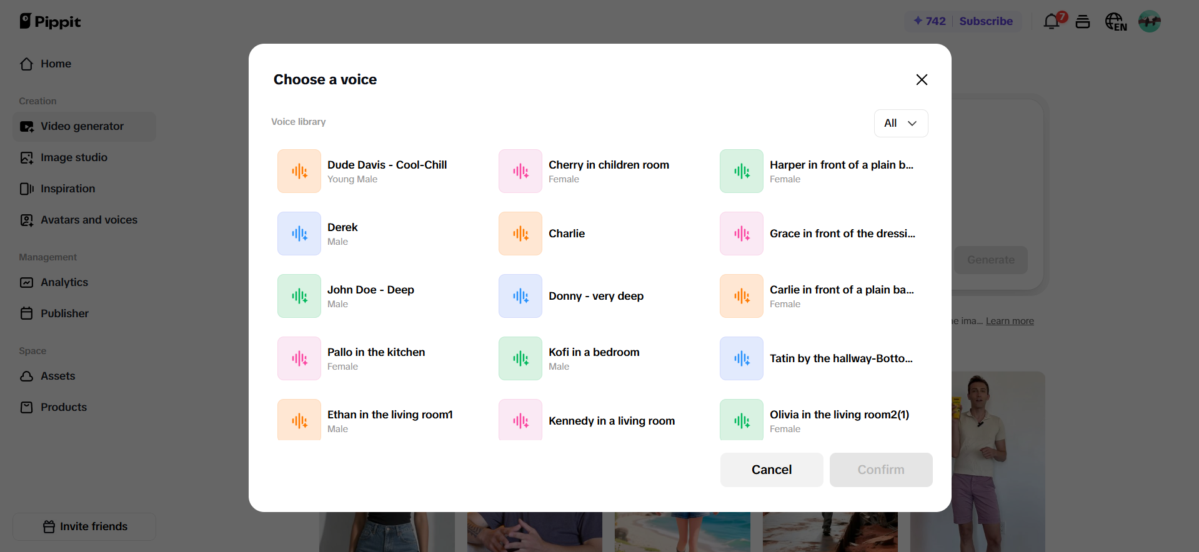
Task: Close the Choose a voice dialog
Action: tap(922, 79)
